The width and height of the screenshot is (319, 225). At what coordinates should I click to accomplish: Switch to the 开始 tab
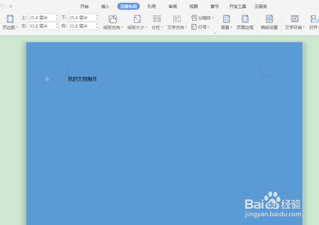[x=84, y=7]
